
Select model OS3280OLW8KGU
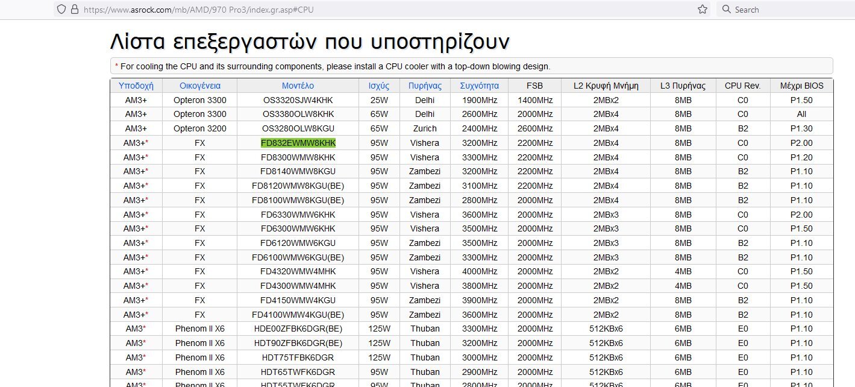click(298, 128)
